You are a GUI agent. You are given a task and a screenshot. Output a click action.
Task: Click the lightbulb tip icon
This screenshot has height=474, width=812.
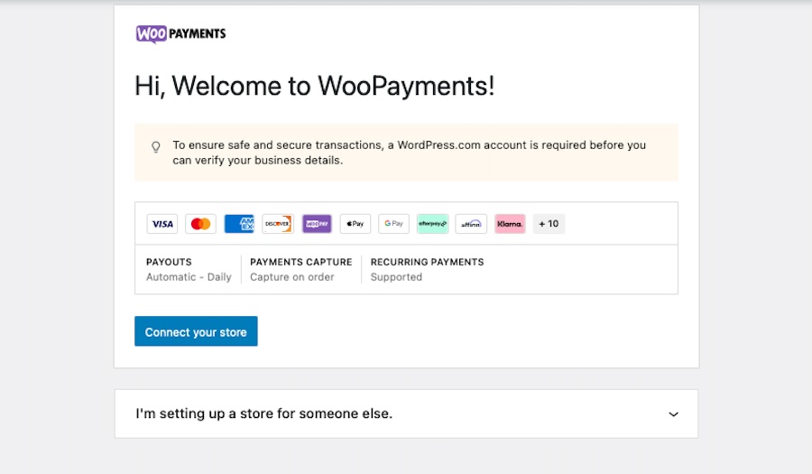point(156,147)
